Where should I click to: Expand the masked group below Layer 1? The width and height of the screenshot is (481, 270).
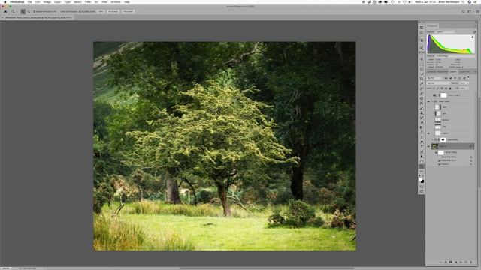(x=433, y=139)
